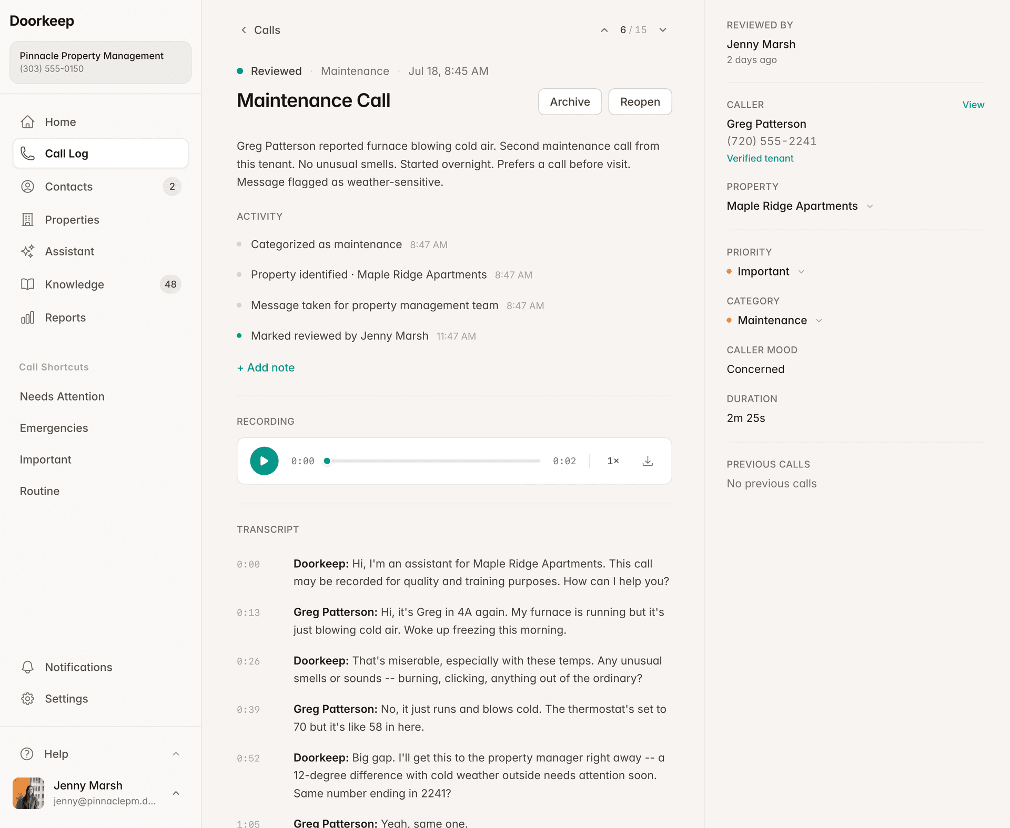Click the Knowledge book icon
The height and width of the screenshot is (828, 1010).
pos(27,284)
